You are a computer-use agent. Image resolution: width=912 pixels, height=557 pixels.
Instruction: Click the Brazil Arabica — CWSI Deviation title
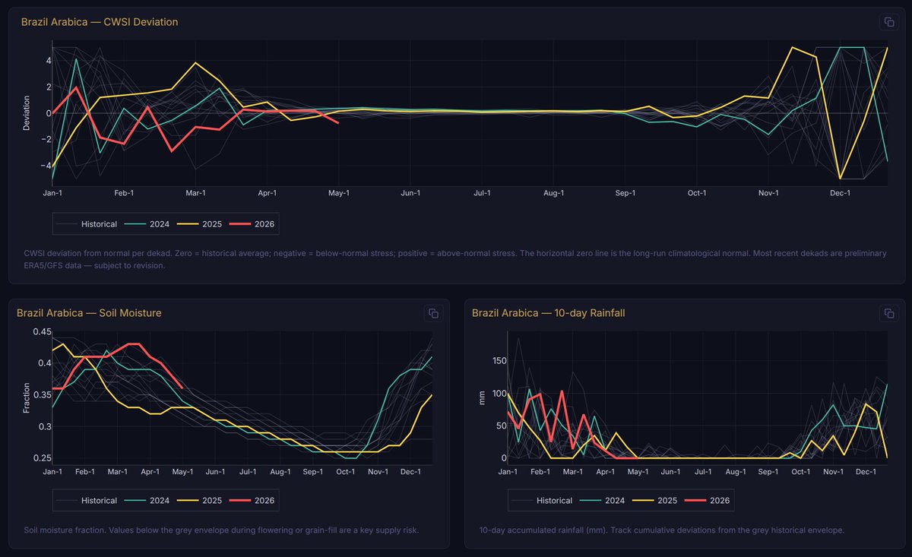pos(100,22)
